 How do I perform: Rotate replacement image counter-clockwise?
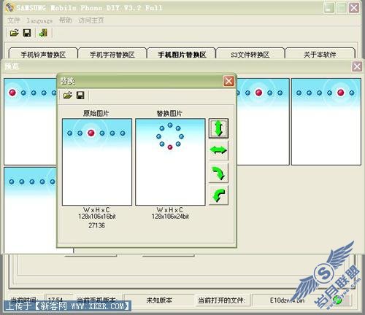(218, 195)
